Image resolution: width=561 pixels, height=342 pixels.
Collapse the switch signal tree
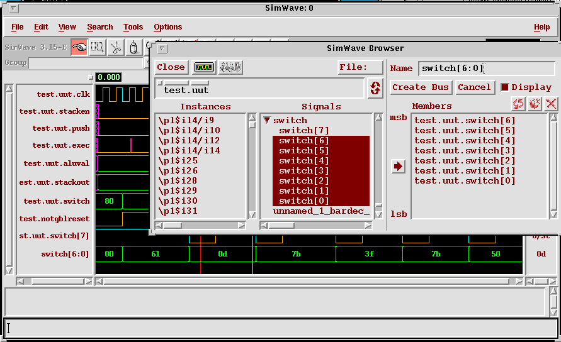(266, 120)
